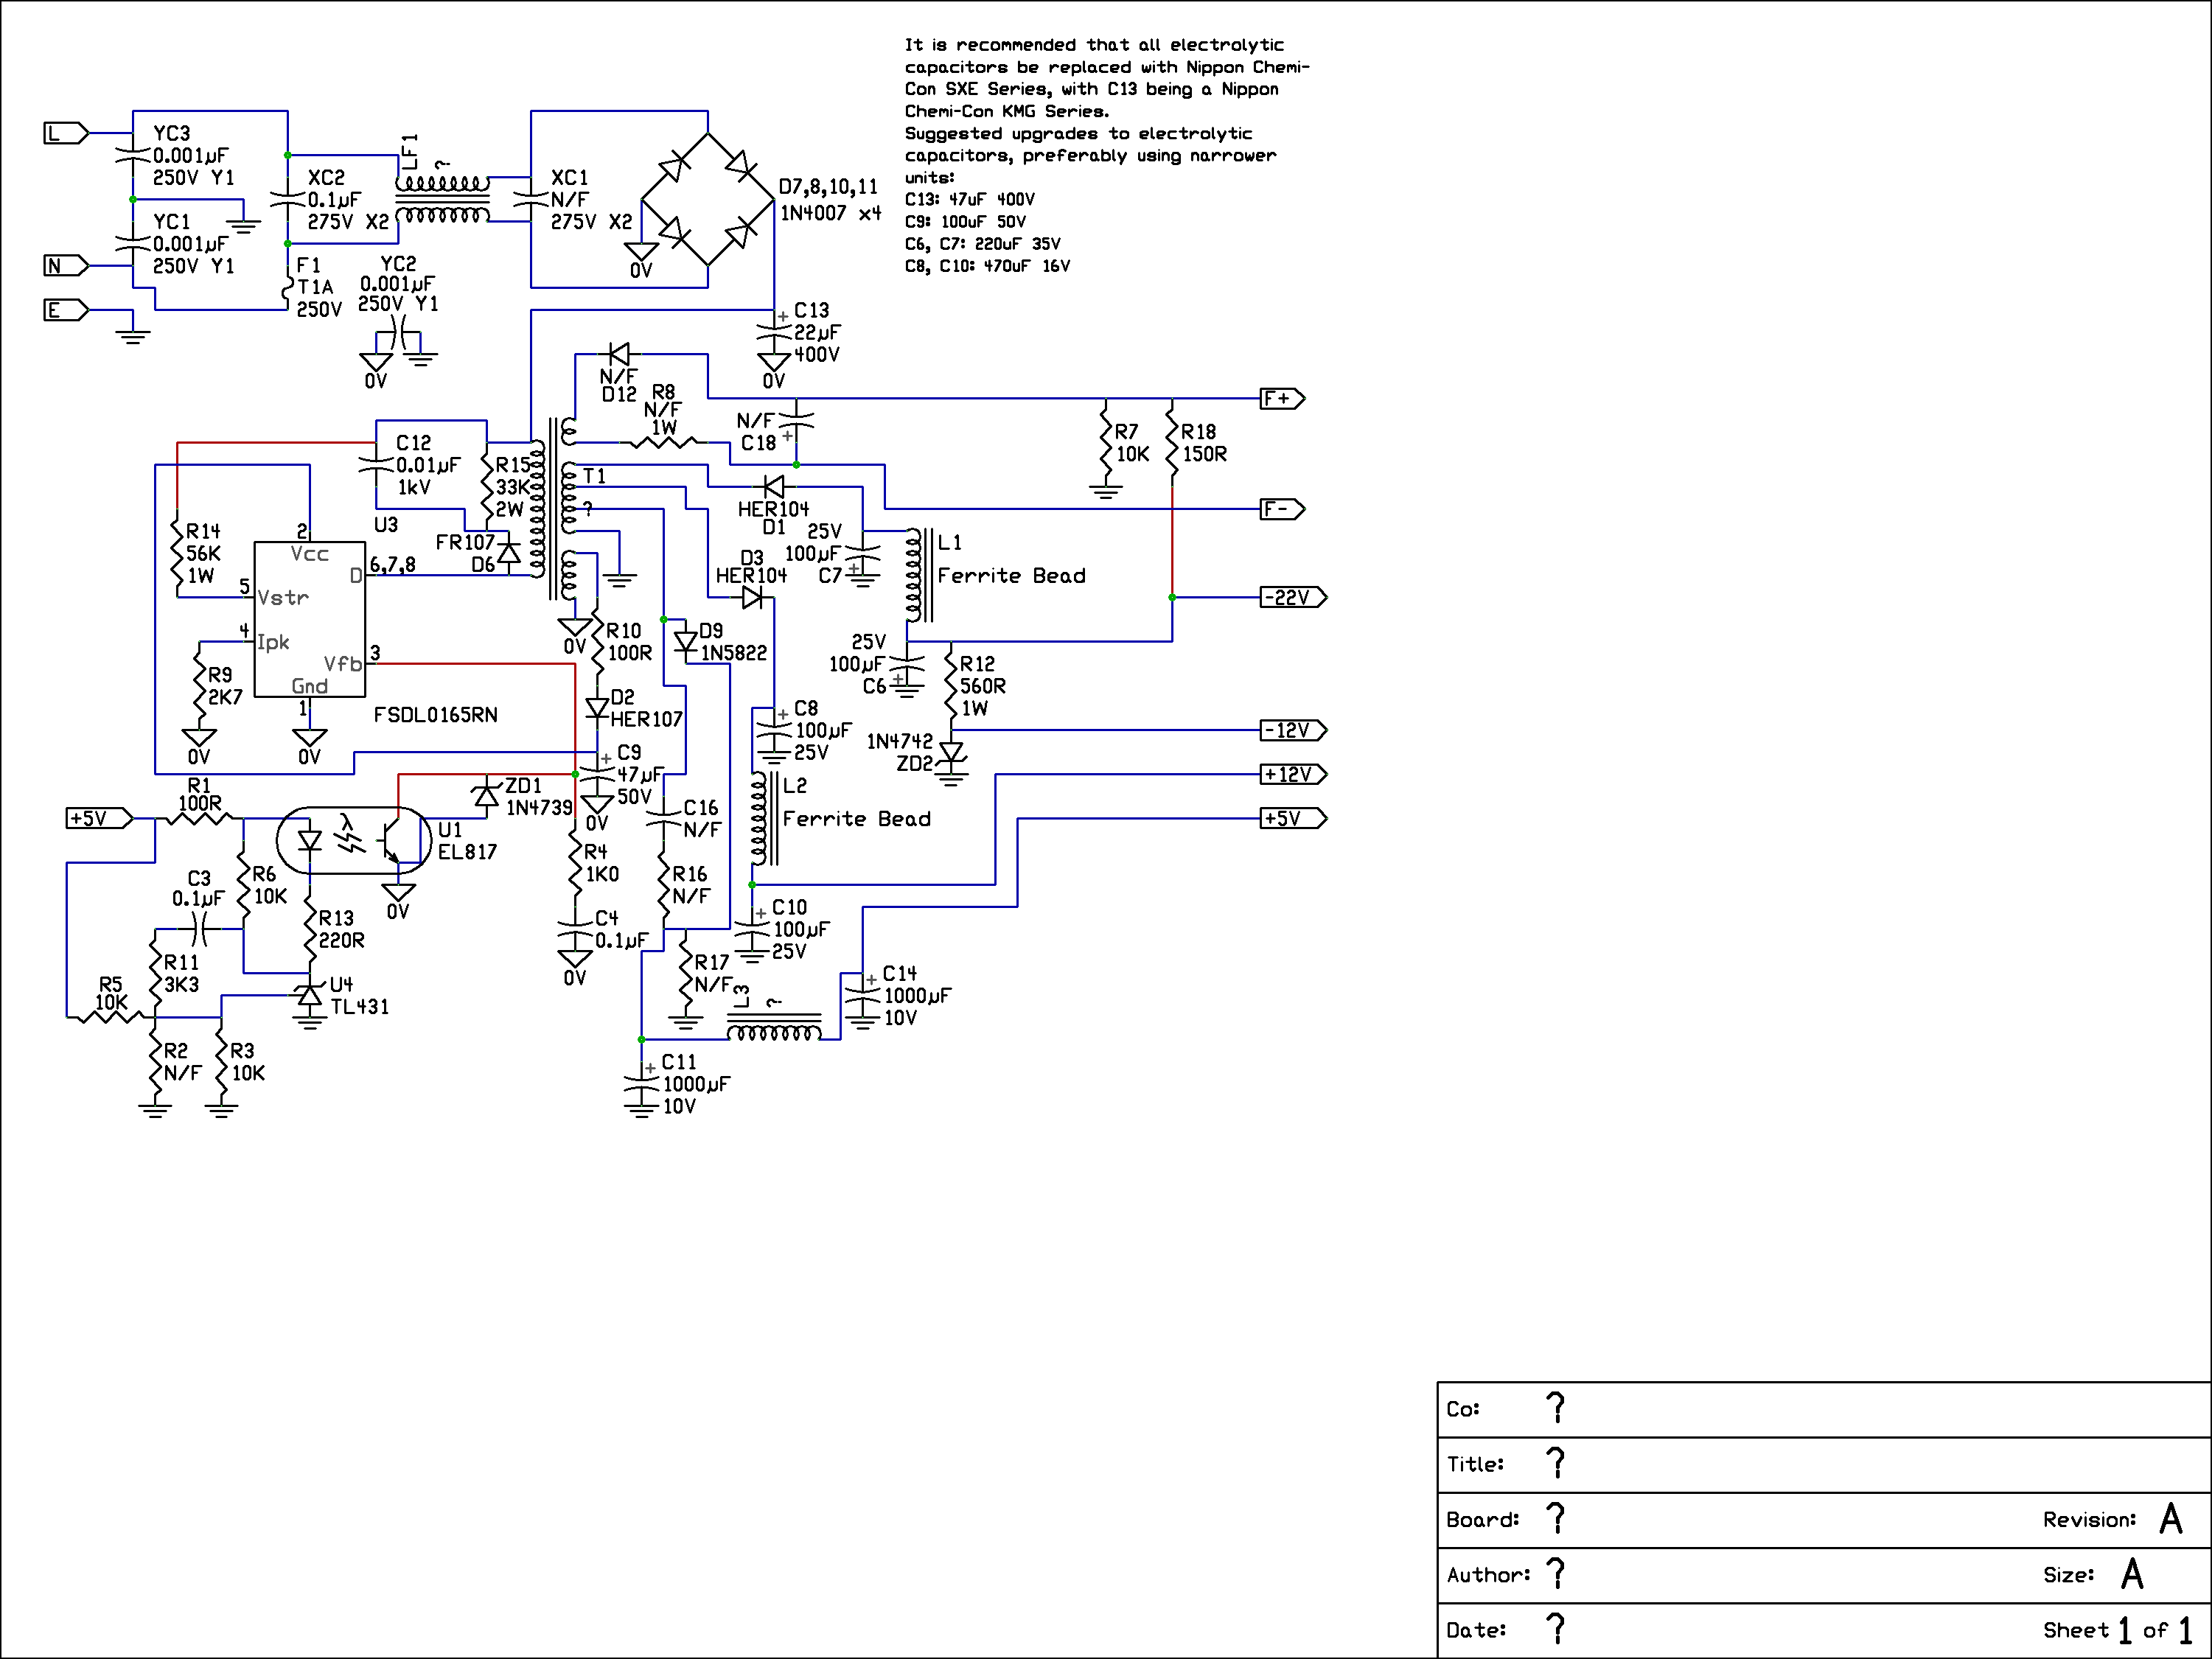Click the XC1 not-fitted X2 capacitor
Image resolution: width=2212 pixels, height=1659 pixels.
(530, 199)
